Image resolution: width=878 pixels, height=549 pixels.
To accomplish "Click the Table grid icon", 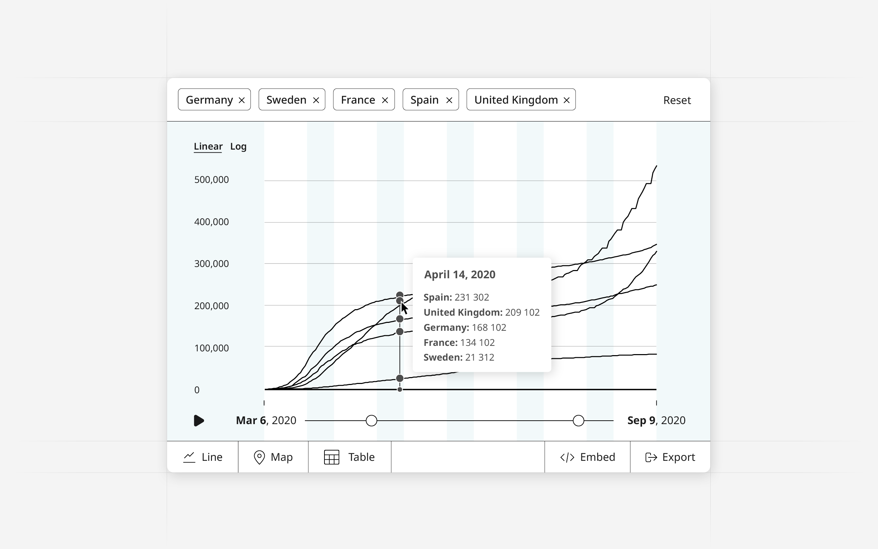I will click(x=331, y=457).
